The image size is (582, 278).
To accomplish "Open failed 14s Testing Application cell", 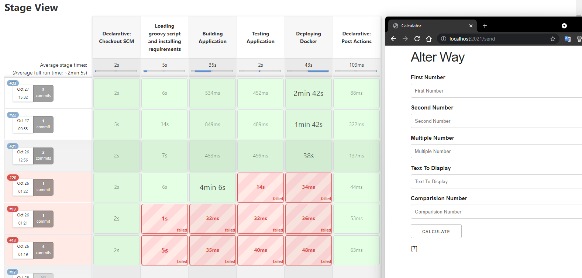I will tap(261, 187).
